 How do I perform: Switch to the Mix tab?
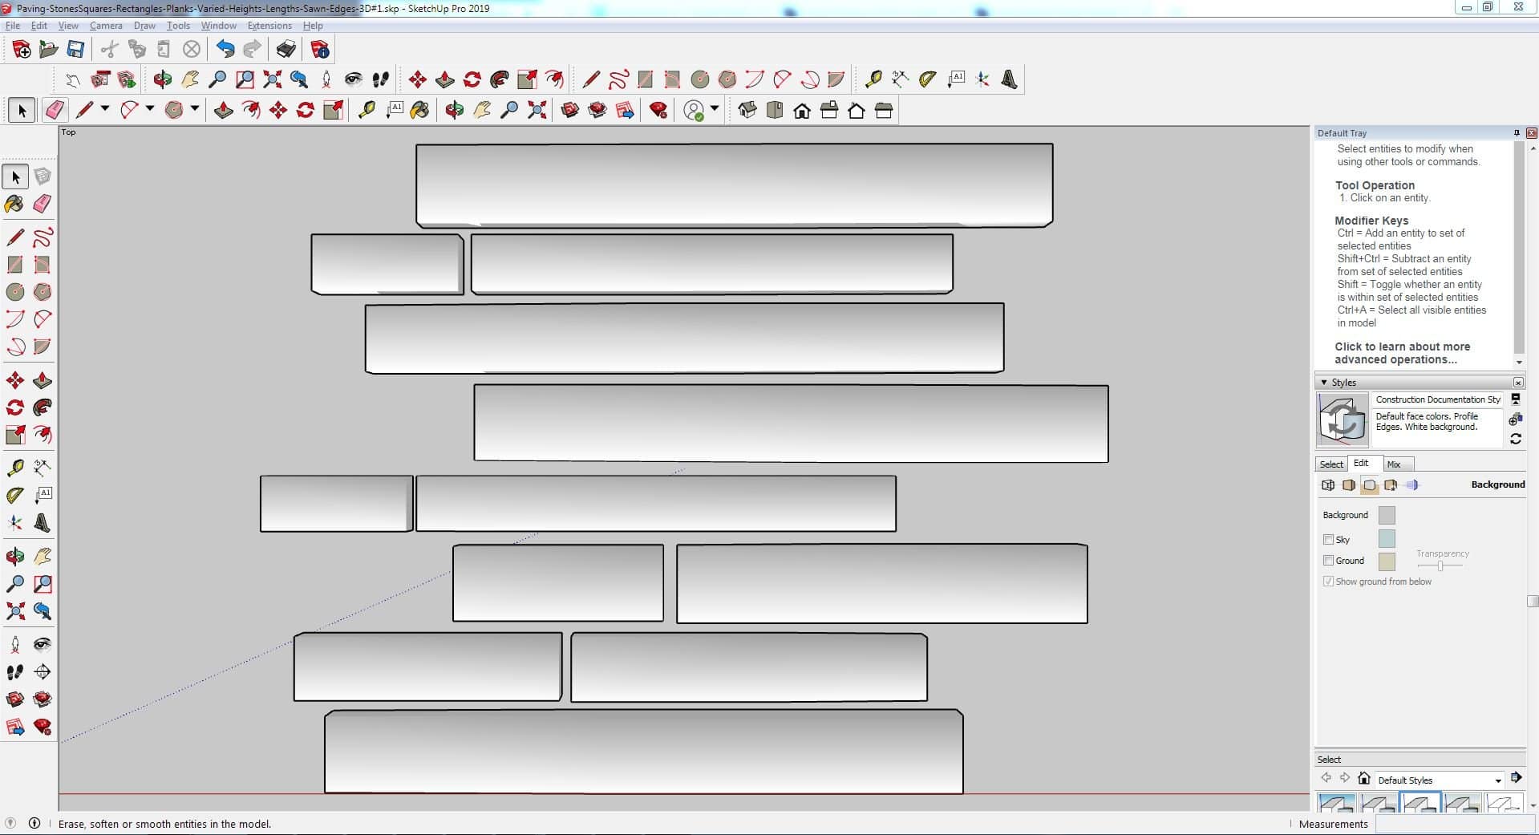(1394, 464)
